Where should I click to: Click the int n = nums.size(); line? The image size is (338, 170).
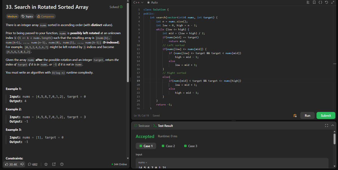click(x=172, y=21)
